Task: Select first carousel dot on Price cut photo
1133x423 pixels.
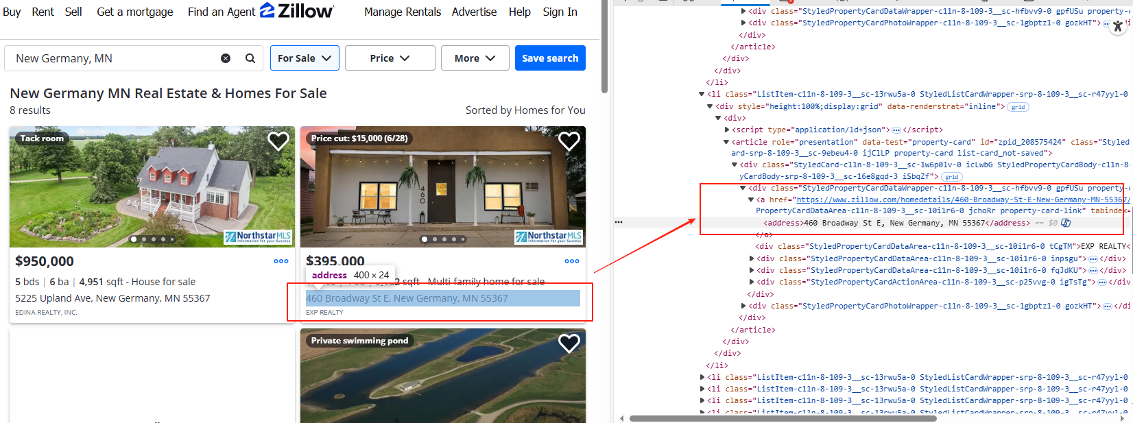Action: point(425,239)
